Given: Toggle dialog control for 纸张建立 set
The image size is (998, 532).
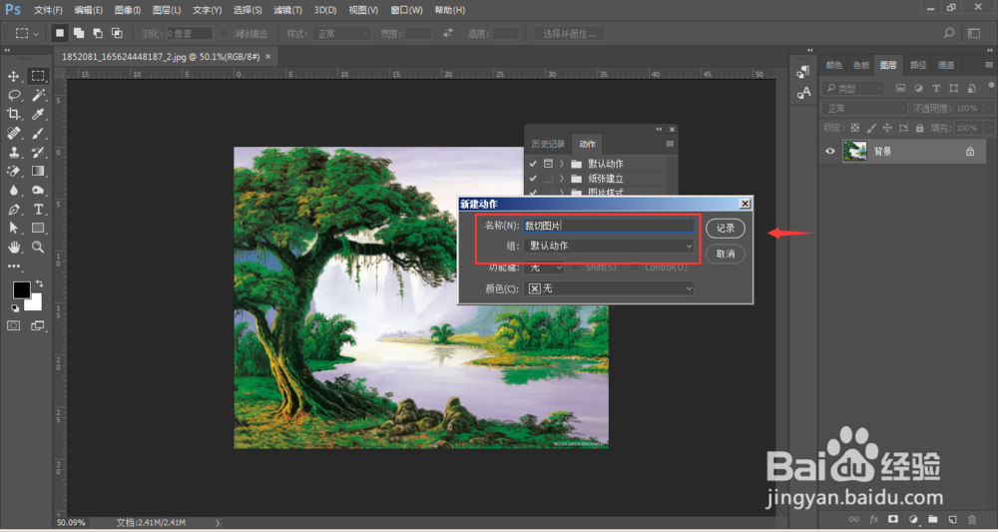Looking at the screenshot, I should coord(548,179).
